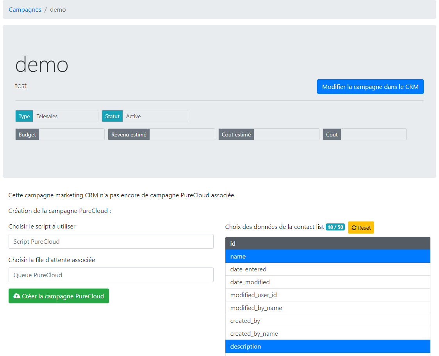The width and height of the screenshot is (439, 356).
Task: Click the Campagnes breadcrumb link
Action: click(25, 10)
